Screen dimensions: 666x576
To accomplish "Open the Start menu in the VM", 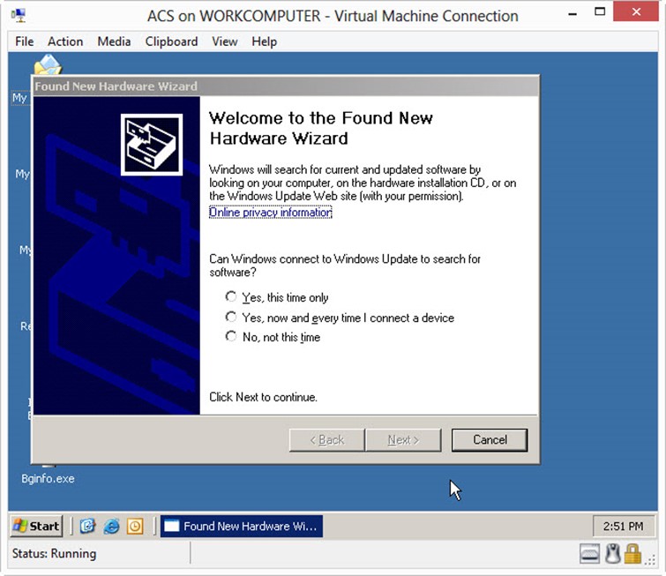I will point(36,527).
